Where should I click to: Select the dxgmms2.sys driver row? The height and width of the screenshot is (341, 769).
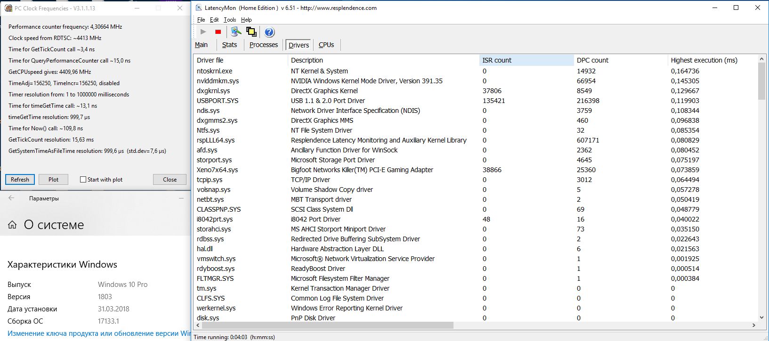tap(476, 120)
